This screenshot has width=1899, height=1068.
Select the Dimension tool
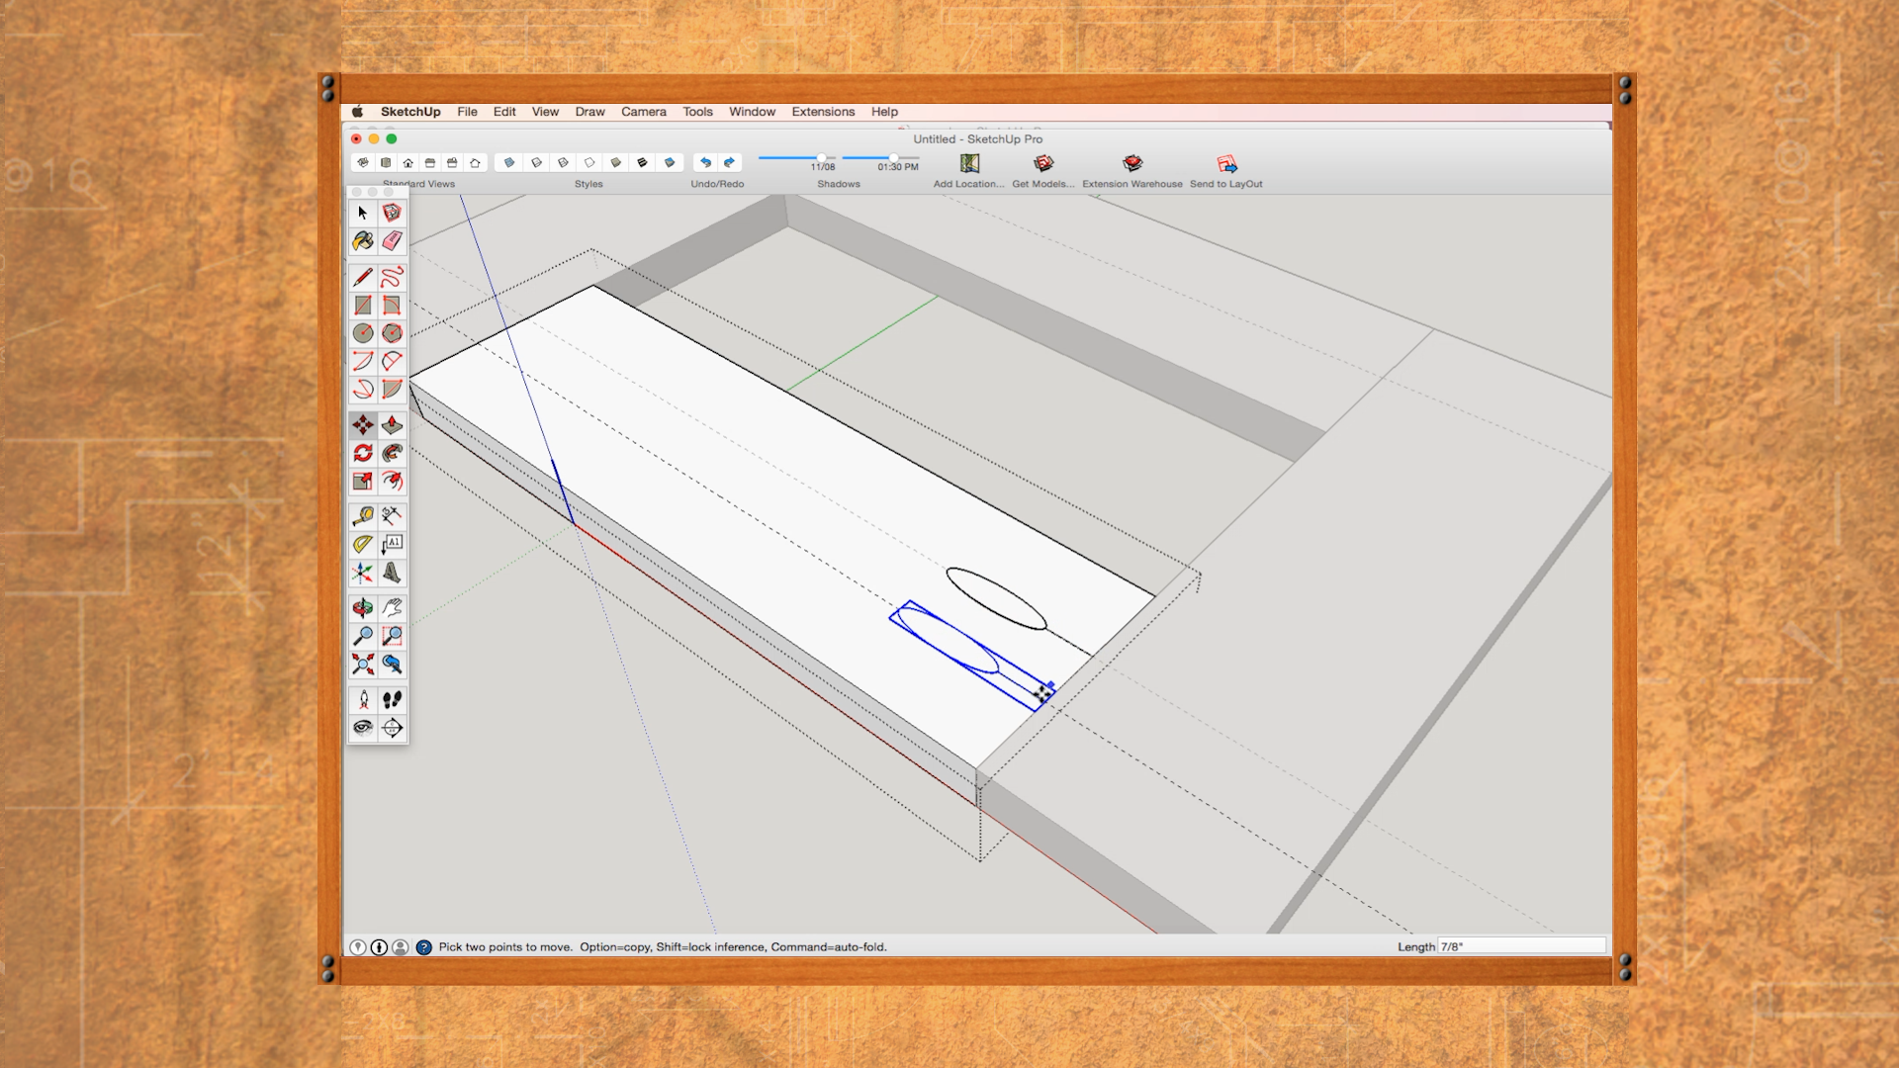[x=392, y=516]
